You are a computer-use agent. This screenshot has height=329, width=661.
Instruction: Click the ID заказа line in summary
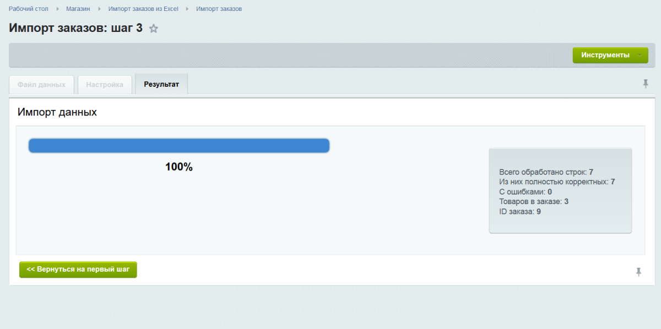pyautogui.click(x=519, y=211)
